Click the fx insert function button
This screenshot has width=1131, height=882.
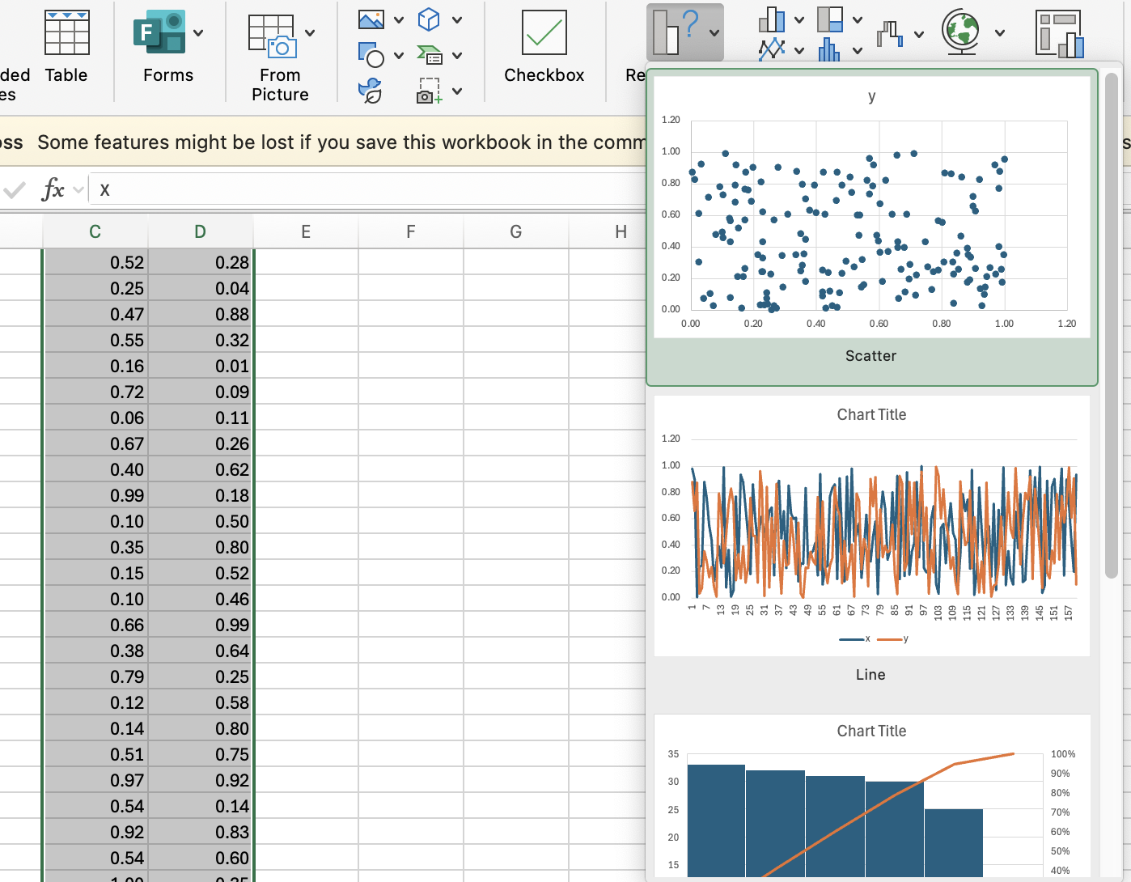[x=53, y=189]
